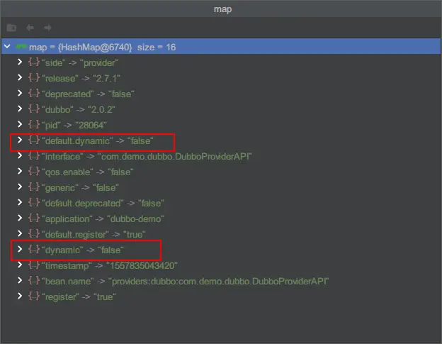Expand the "bean.name" entry chevron
The width and height of the screenshot is (442, 344).
tap(20, 280)
